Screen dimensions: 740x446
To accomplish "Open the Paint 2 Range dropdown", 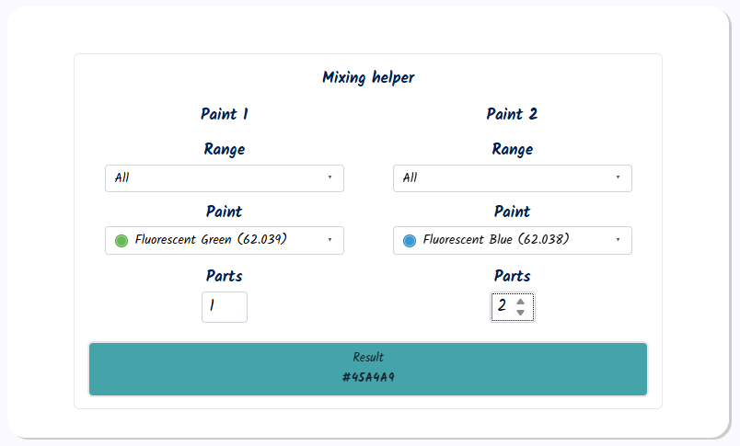I will (x=512, y=178).
